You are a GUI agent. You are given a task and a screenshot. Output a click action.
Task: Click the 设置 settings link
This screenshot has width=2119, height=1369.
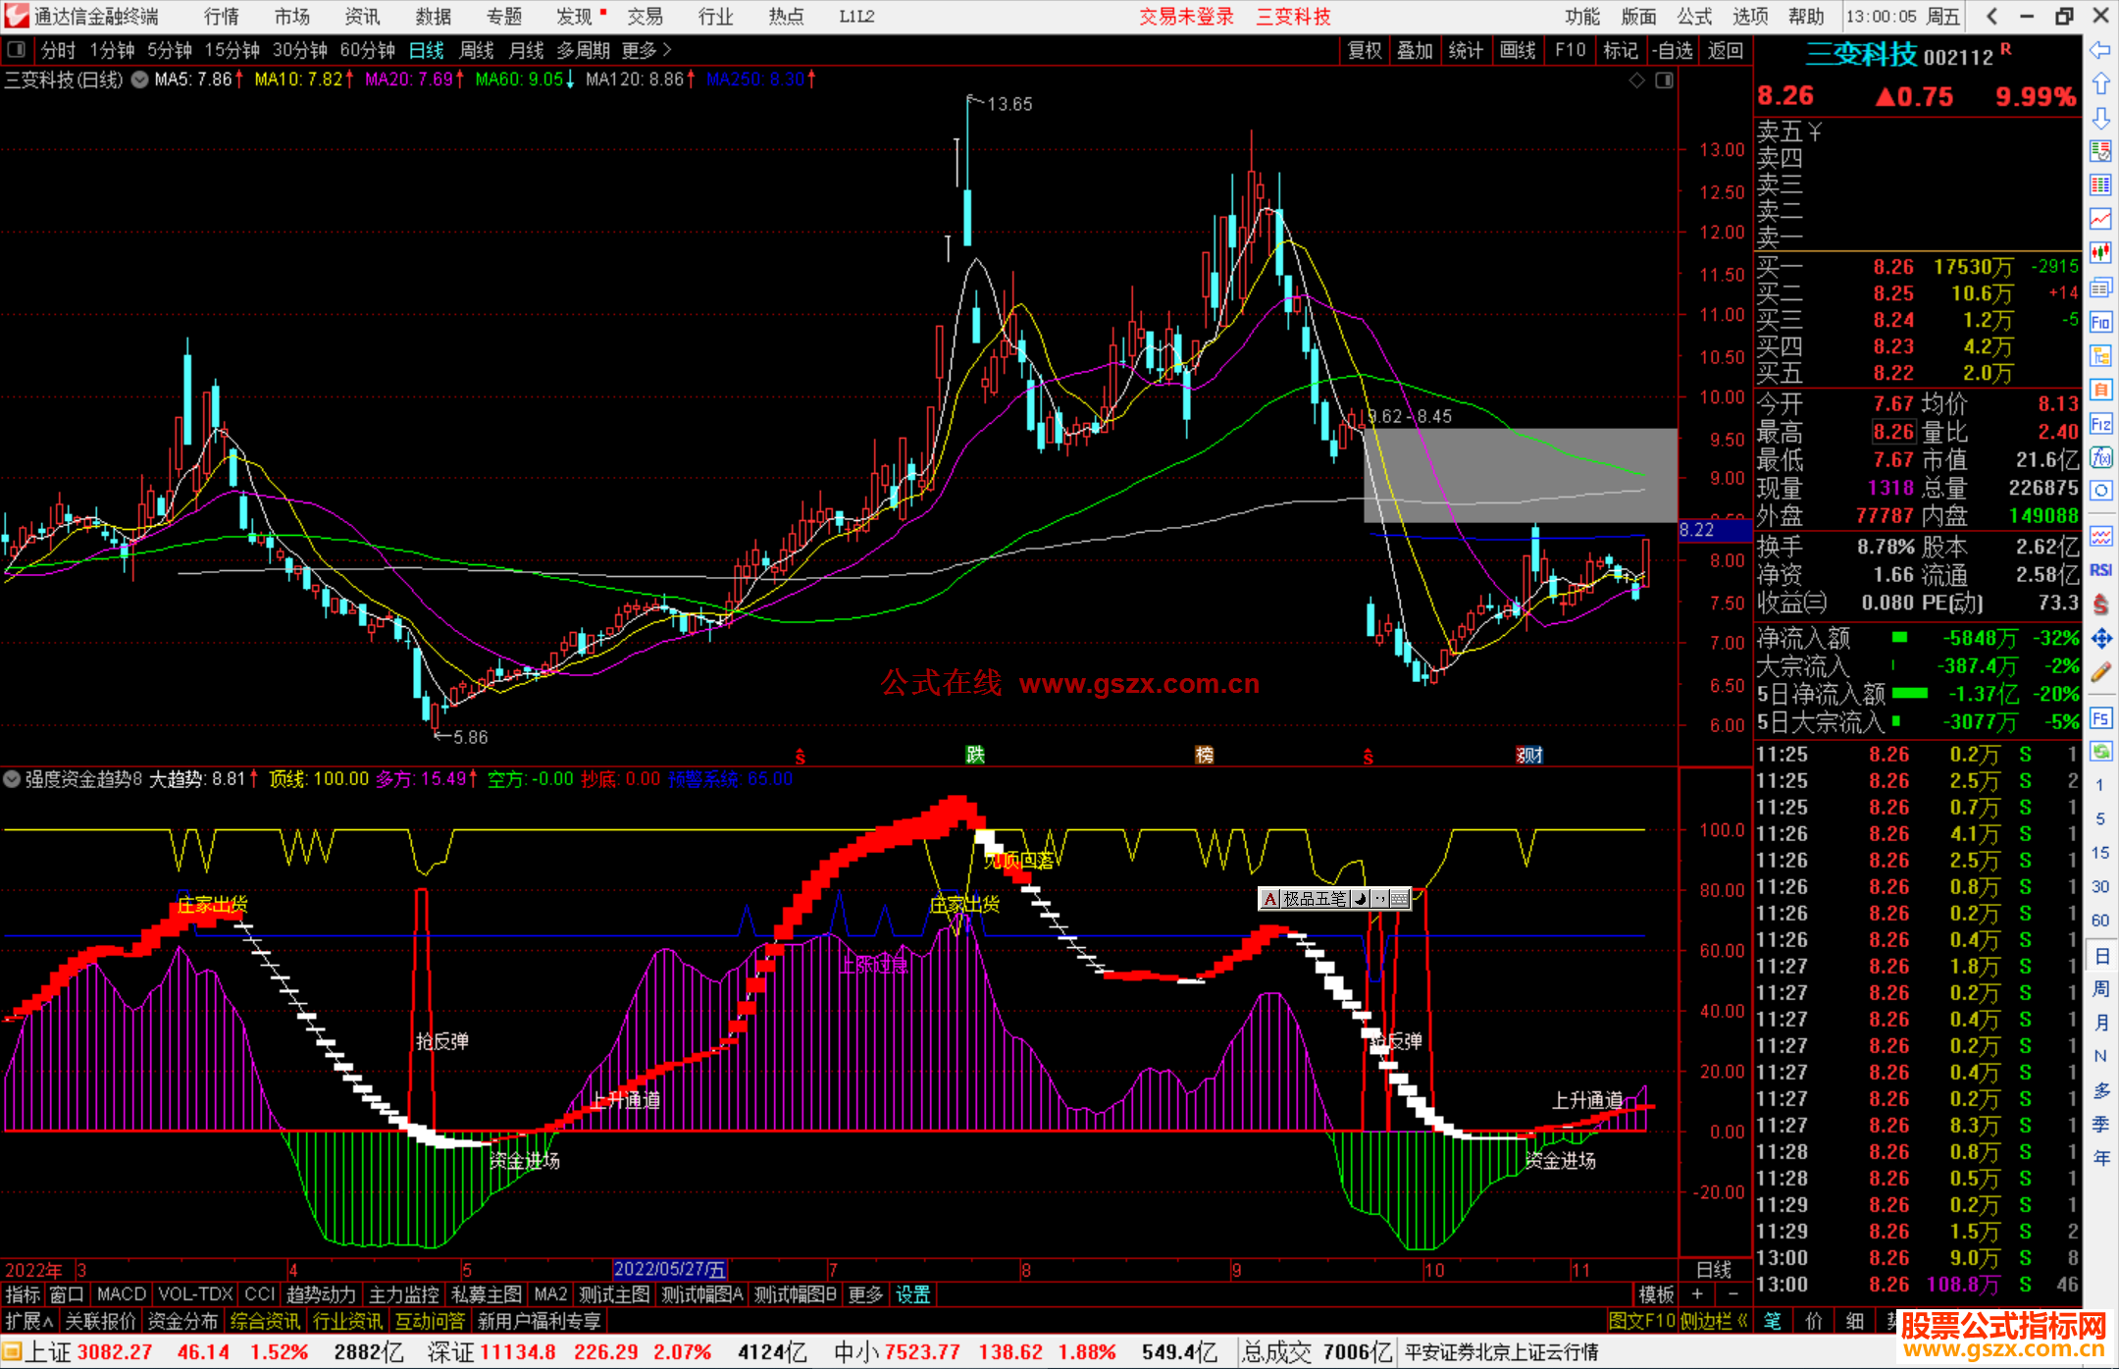[912, 1294]
